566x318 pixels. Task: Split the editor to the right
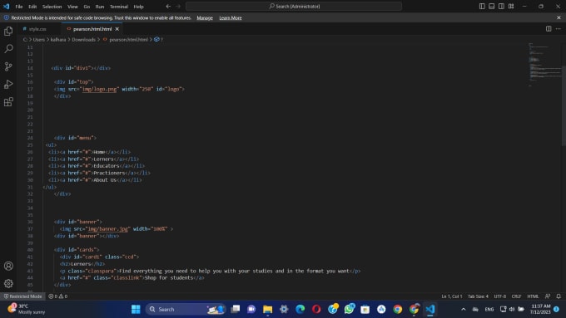(549, 29)
